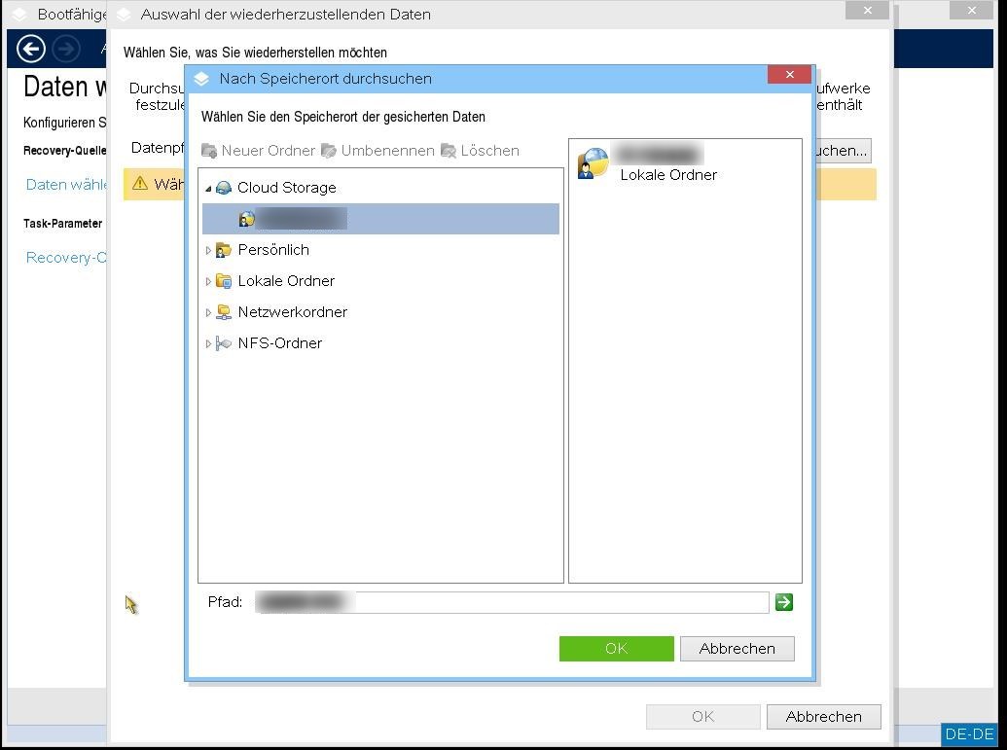Click the forward navigation arrow
The width and height of the screenshot is (1007, 750).
click(65, 48)
